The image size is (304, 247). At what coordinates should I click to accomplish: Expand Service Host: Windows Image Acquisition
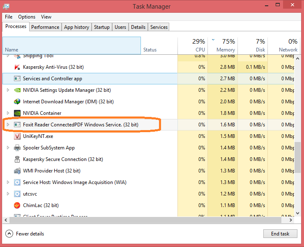coord(8,182)
